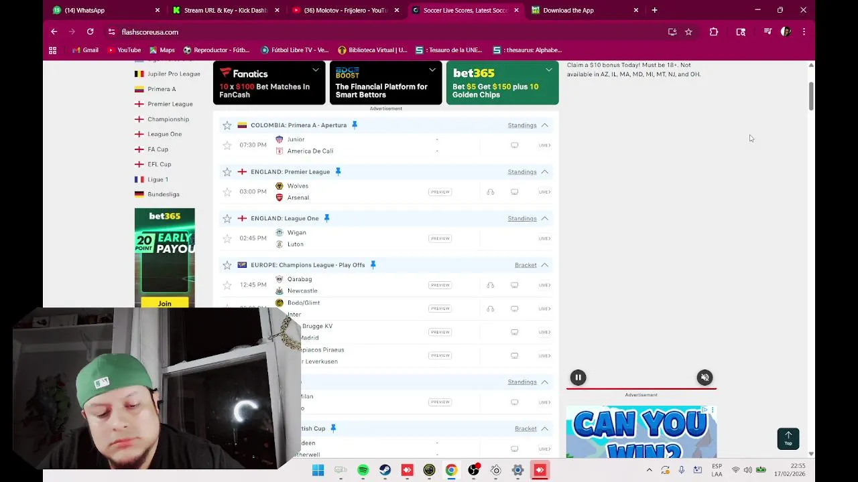The image size is (858, 482).
Task: Open Chrome apps grid icon
Action: 52,50
